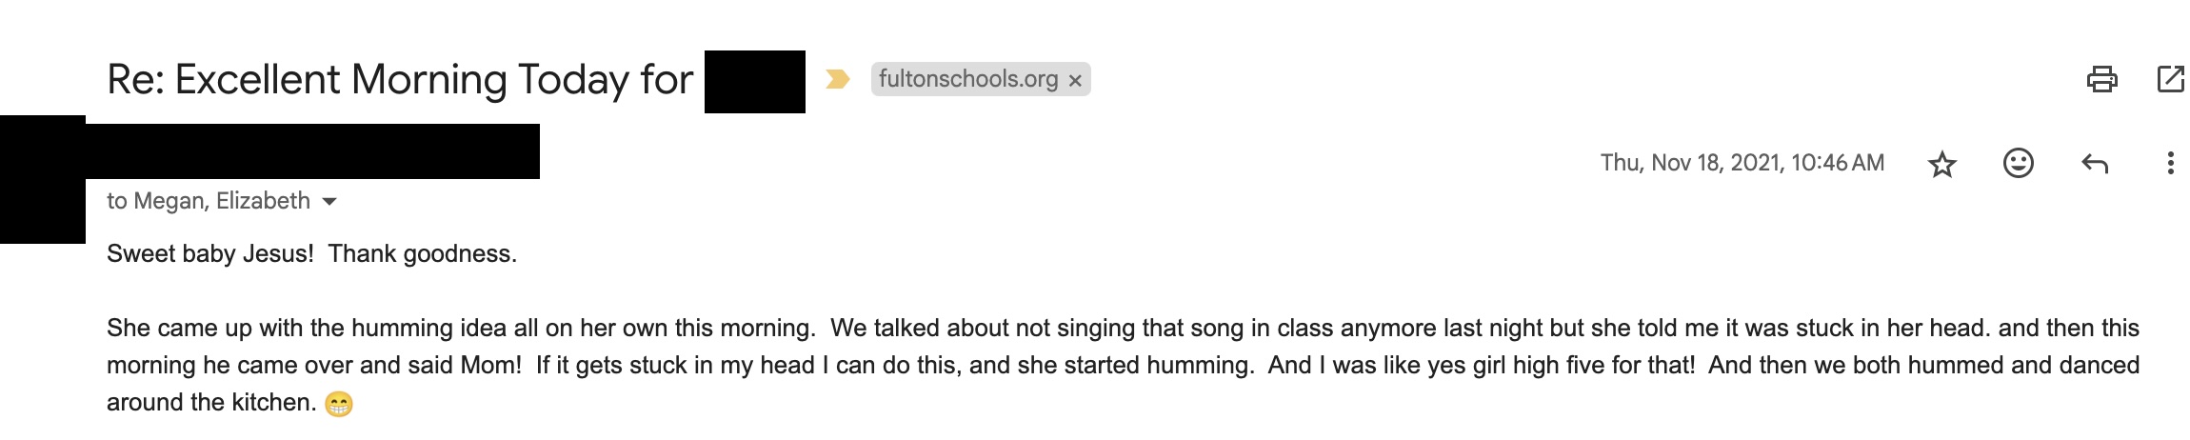This screenshot has width=2190, height=440.
Task: Click the redacted sender name
Action: [314, 151]
